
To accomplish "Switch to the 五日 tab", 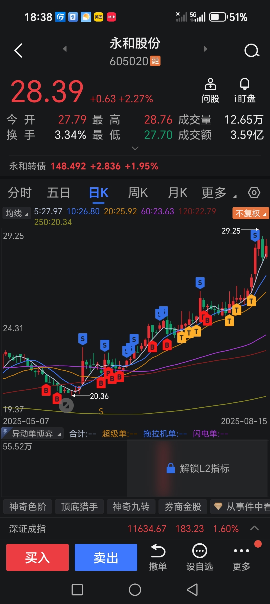I will point(59,193).
